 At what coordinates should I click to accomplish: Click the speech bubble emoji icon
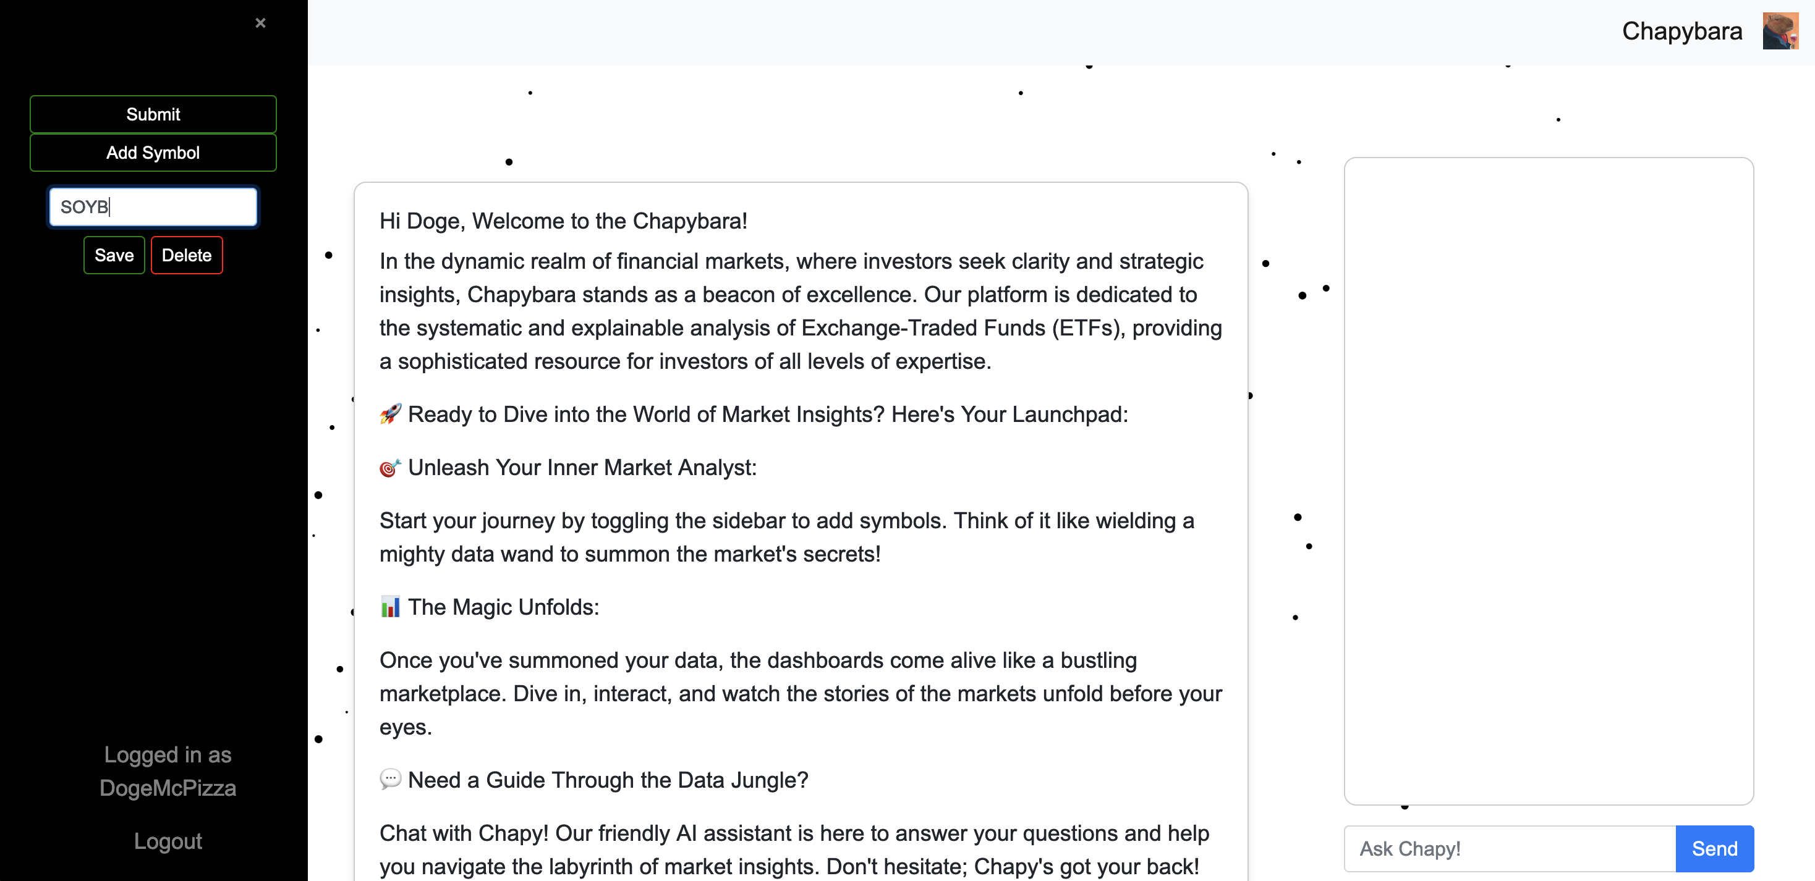pyautogui.click(x=390, y=780)
